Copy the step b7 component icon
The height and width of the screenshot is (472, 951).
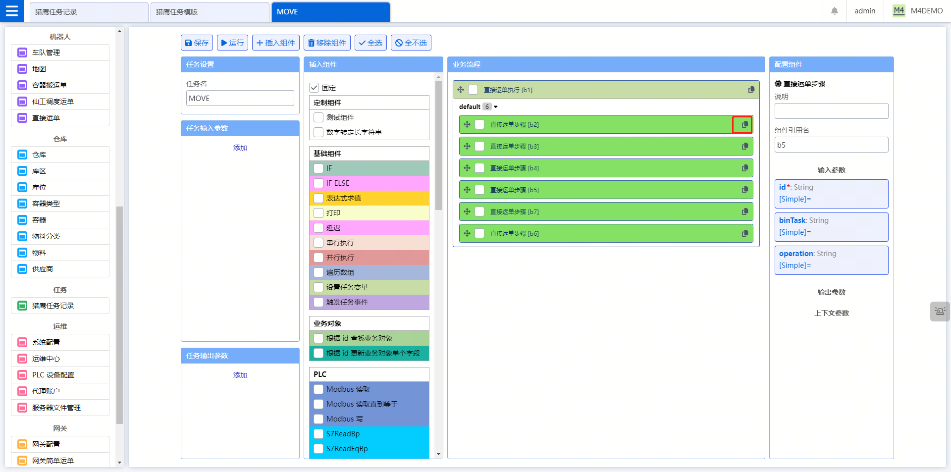pos(744,211)
